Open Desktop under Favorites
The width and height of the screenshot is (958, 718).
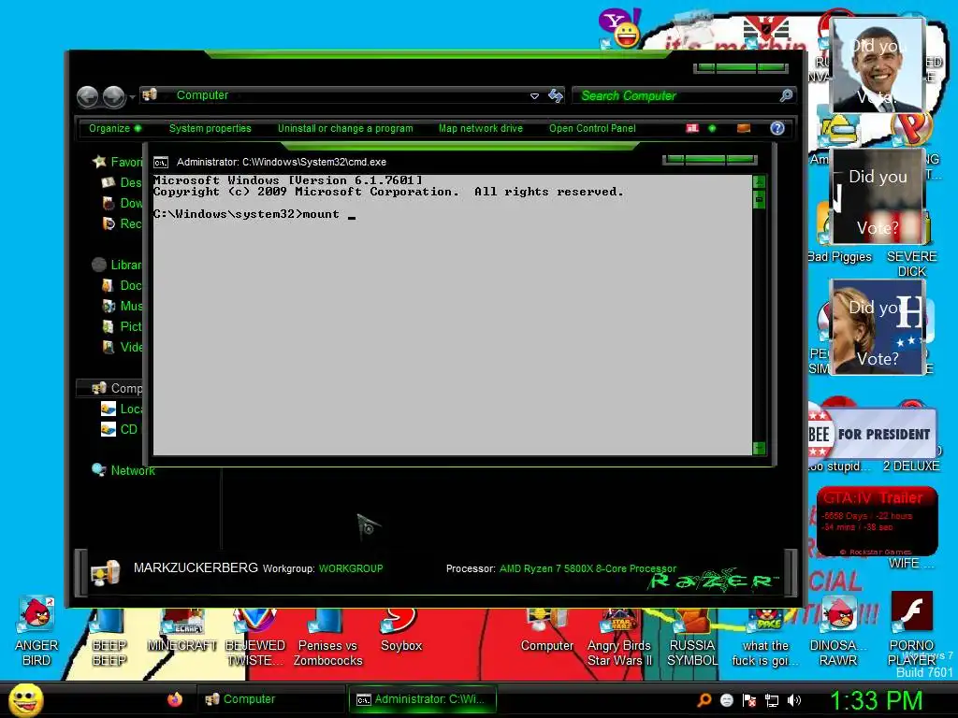point(122,182)
